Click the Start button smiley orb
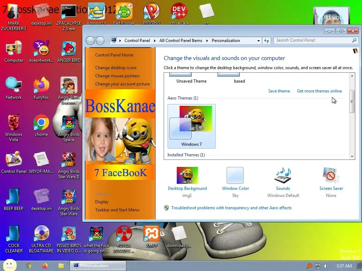Screen dimensions: 362x271 (x=10, y=265)
